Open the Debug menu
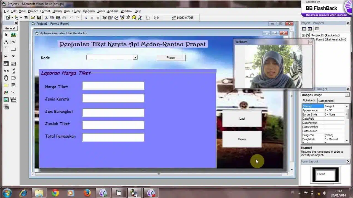Image resolution: width=353 pixels, height=198 pixels. click(x=57, y=11)
